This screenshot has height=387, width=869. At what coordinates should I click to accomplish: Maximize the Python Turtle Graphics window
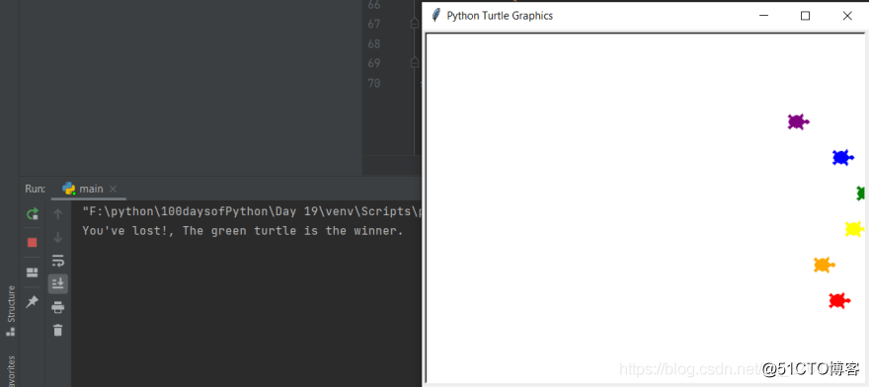[x=805, y=16]
